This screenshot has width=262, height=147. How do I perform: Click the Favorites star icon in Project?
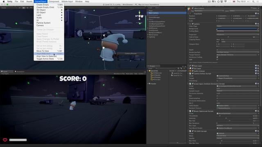click(x=150, y=71)
